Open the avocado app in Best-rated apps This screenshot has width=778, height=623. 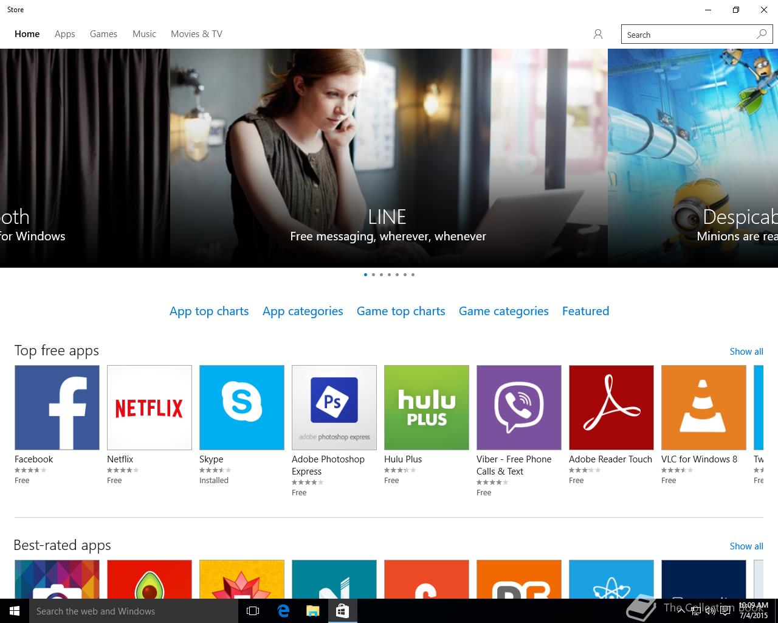coord(150,579)
